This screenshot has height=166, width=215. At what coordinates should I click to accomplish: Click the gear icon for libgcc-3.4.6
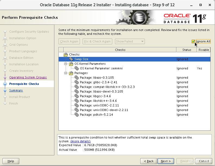pos(76,96)
